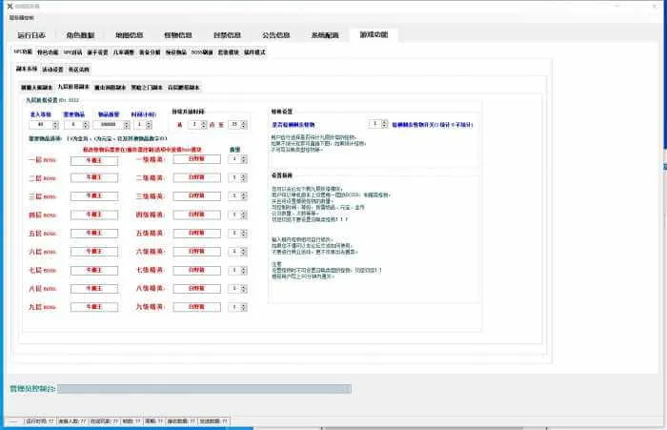
Task: Select the 九层妖塔副本 tab
Action: pyautogui.click(x=73, y=87)
